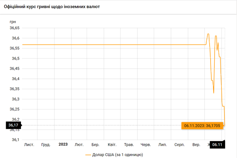Click the 36,1 y-axis value

16,140
